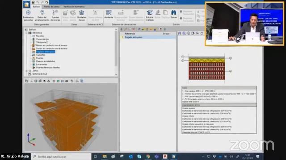Select Forjados entre pisos in tree
The width and height of the screenshot is (286, 160).
[x=46, y=52]
